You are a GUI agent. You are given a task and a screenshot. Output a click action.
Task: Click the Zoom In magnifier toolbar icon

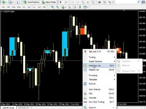pos(52,7)
